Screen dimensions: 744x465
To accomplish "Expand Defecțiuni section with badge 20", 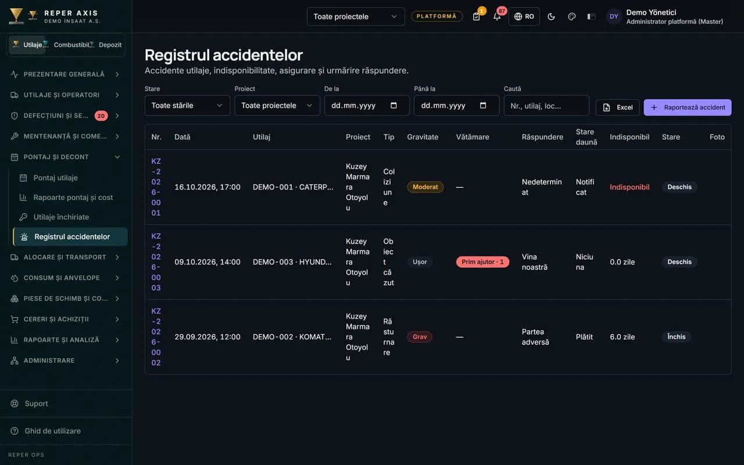I will [x=66, y=116].
